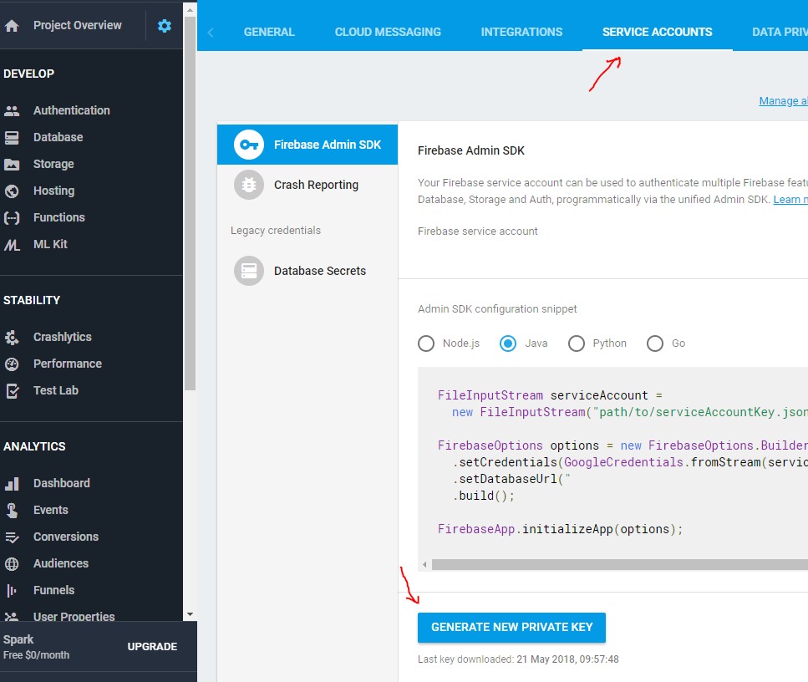Select the Java radio button
The height and width of the screenshot is (682, 808).
pos(508,344)
